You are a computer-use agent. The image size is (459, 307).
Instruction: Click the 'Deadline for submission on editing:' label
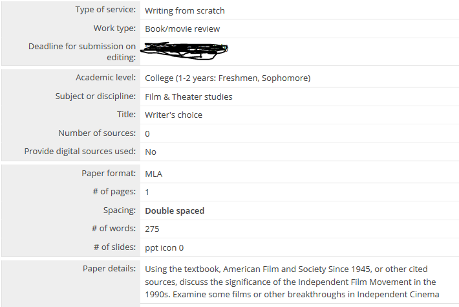[x=82, y=52]
